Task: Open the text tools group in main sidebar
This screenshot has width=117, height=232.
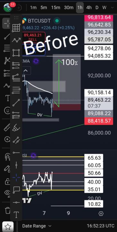Action: (x=7, y=98)
